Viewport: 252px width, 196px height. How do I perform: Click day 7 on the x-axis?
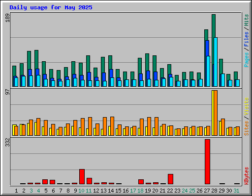[x=61, y=191]
